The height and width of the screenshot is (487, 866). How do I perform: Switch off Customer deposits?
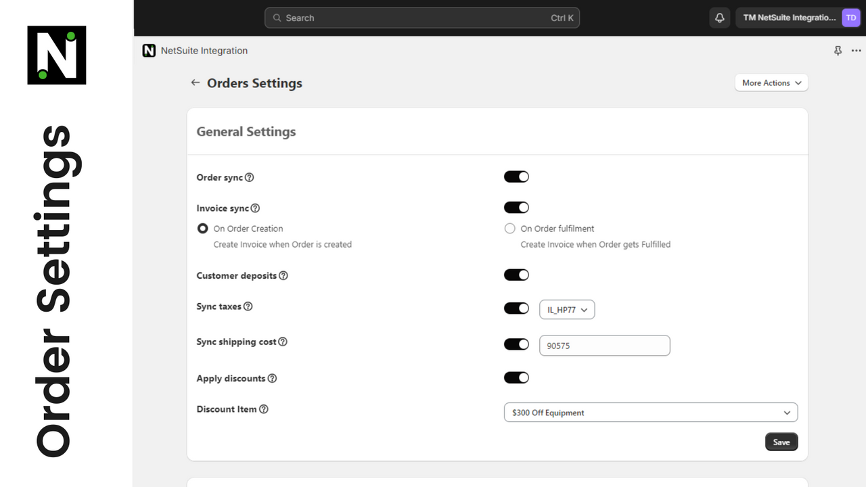(516, 275)
